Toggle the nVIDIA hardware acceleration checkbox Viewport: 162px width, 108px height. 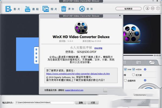pyautogui.click(x=134, y=69)
